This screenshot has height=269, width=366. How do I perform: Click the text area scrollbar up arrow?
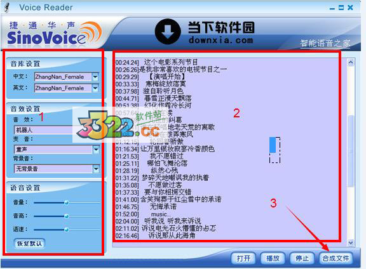[351, 62]
